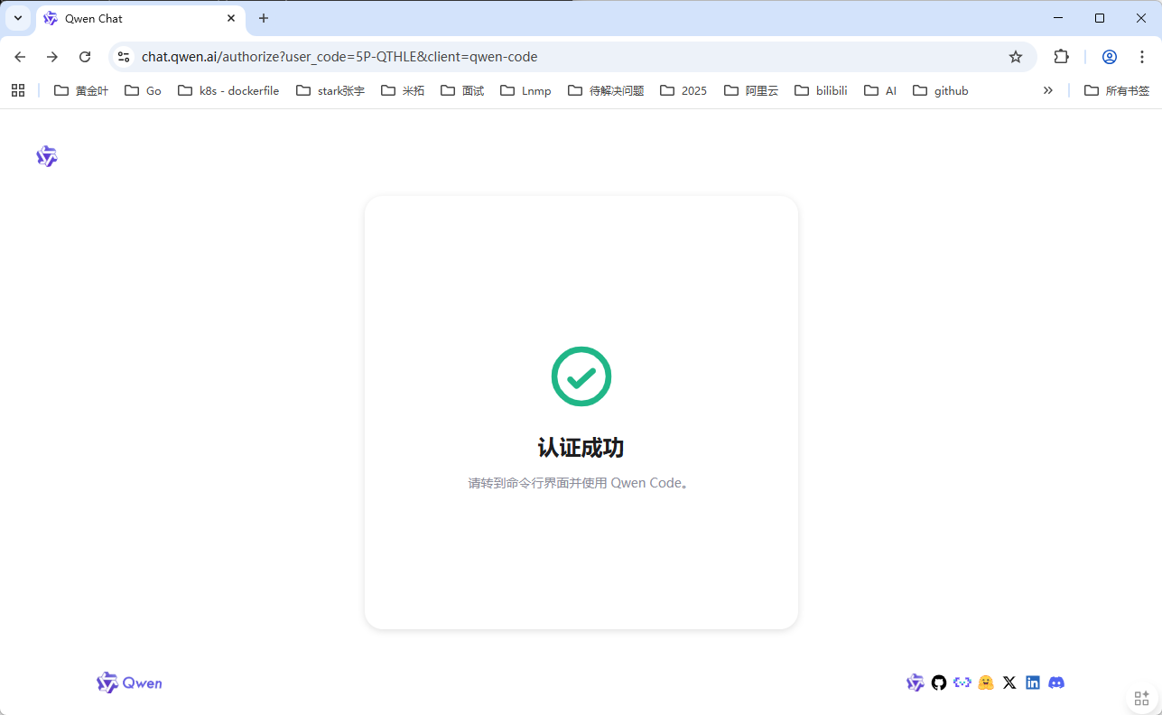Open the Qwen logo link in footer icons row
Viewport: 1162px width, 715px height.
click(x=916, y=682)
